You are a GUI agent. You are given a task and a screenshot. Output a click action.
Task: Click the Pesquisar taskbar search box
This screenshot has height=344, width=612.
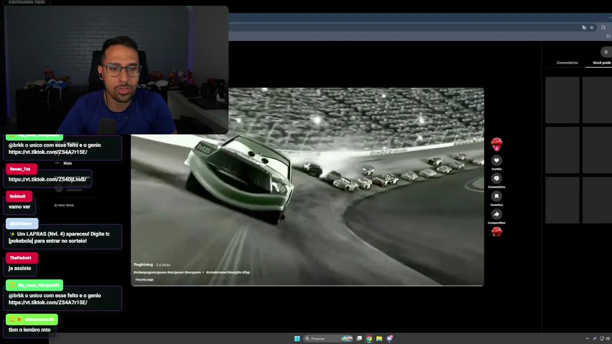[x=328, y=339]
